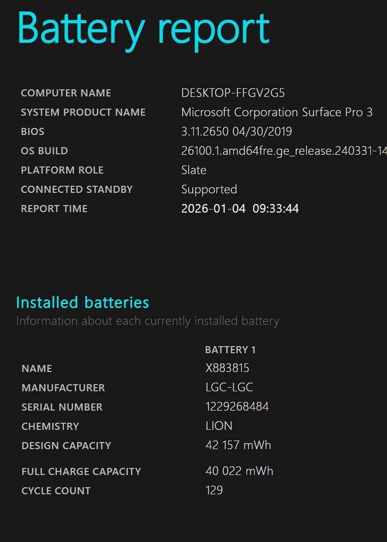Click the manufacturer LGC-LGC value
This screenshot has width=387, height=542.
tap(229, 388)
